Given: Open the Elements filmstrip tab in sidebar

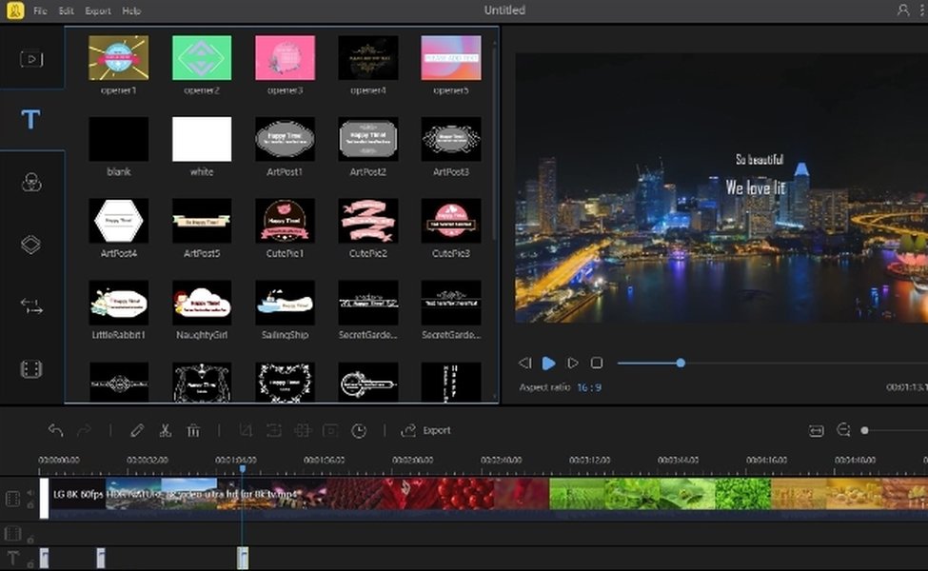Looking at the screenshot, I should (x=31, y=369).
